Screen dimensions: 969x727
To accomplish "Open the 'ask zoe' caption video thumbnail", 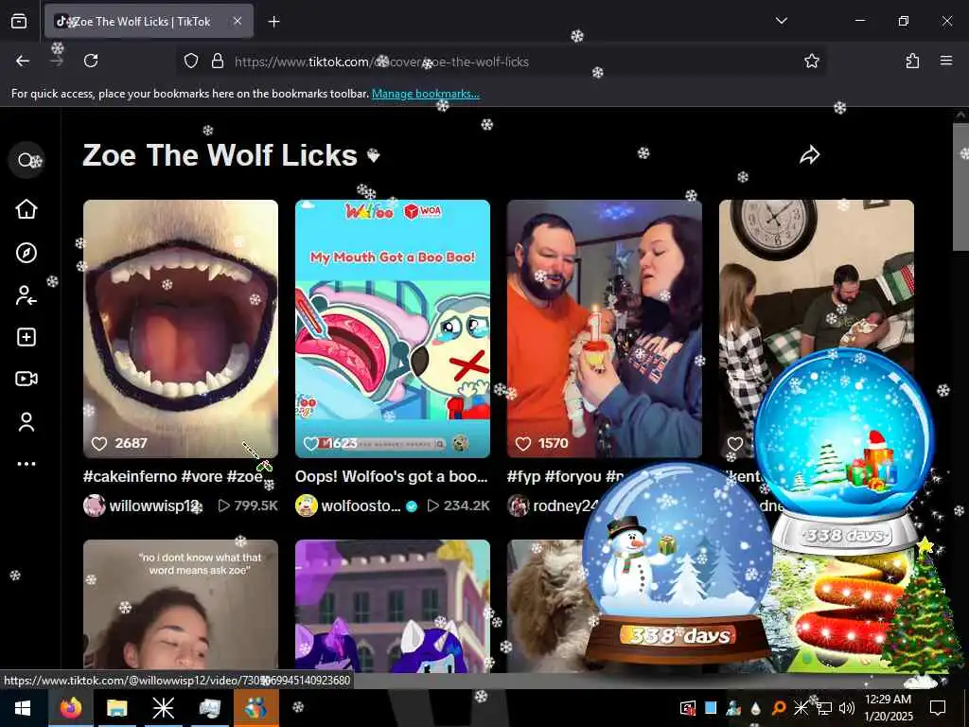I will pyautogui.click(x=181, y=606).
